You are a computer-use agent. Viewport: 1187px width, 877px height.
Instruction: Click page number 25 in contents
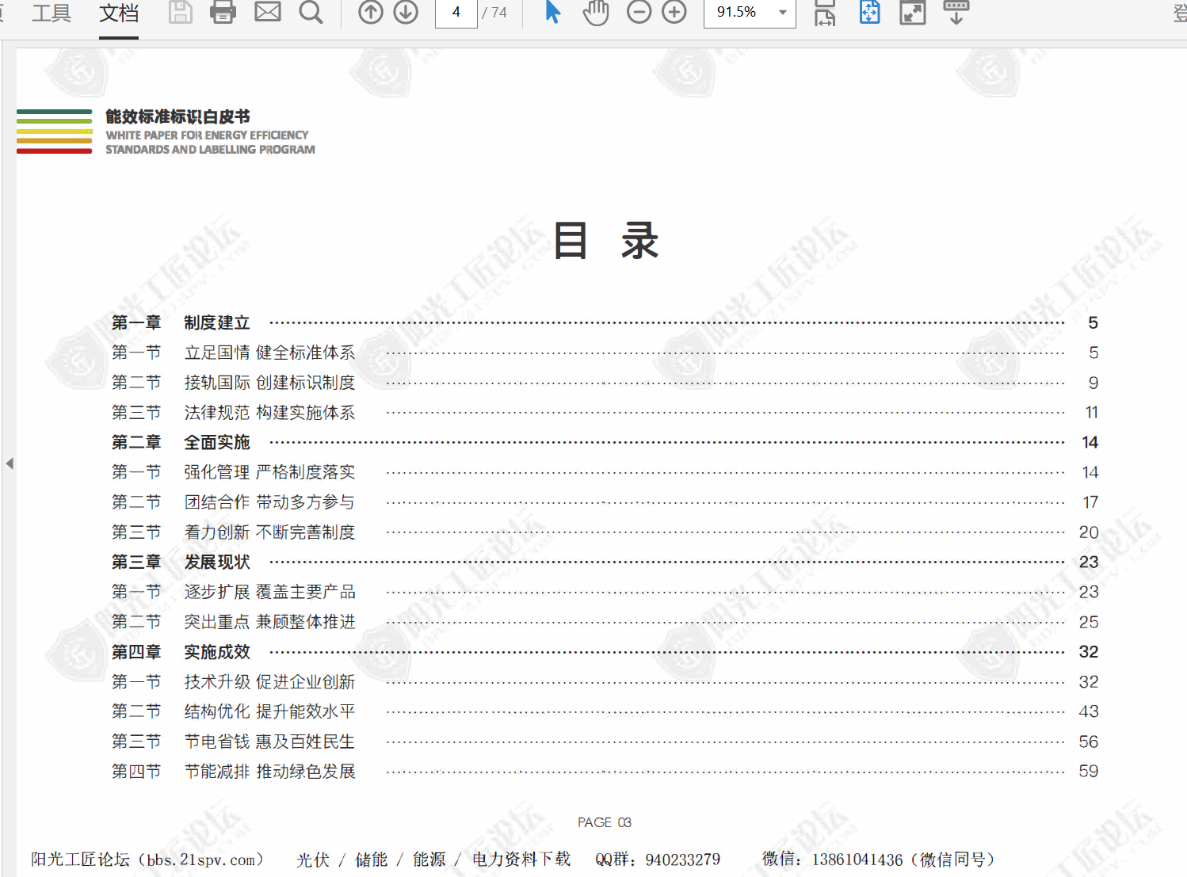point(1089,622)
